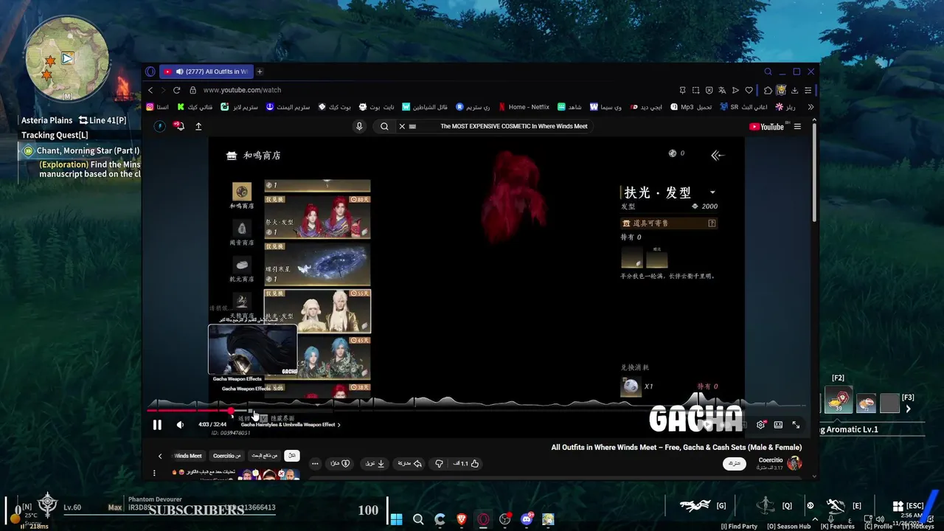Select 'Chant, Morning Star (Part I)' quest
This screenshot has width=944, height=531.
point(88,150)
